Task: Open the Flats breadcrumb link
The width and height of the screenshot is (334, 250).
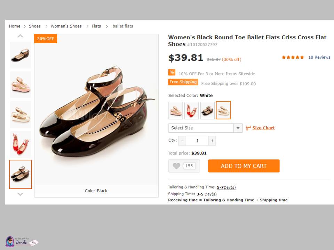Action: point(96,26)
